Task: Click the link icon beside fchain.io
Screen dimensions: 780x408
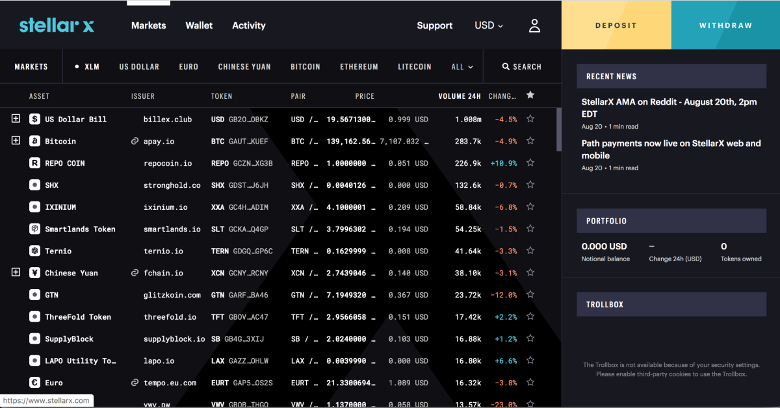Action: tap(135, 273)
